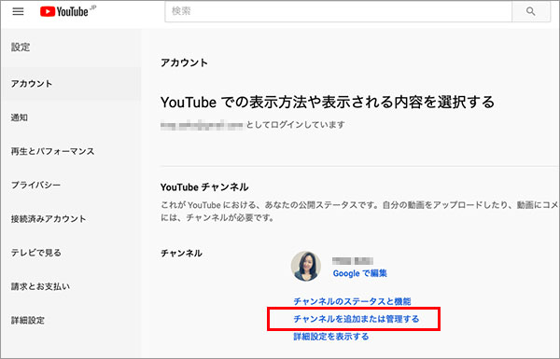Click the YouTube チャンネル section heading
560x359 pixels.
tap(204, 187)
